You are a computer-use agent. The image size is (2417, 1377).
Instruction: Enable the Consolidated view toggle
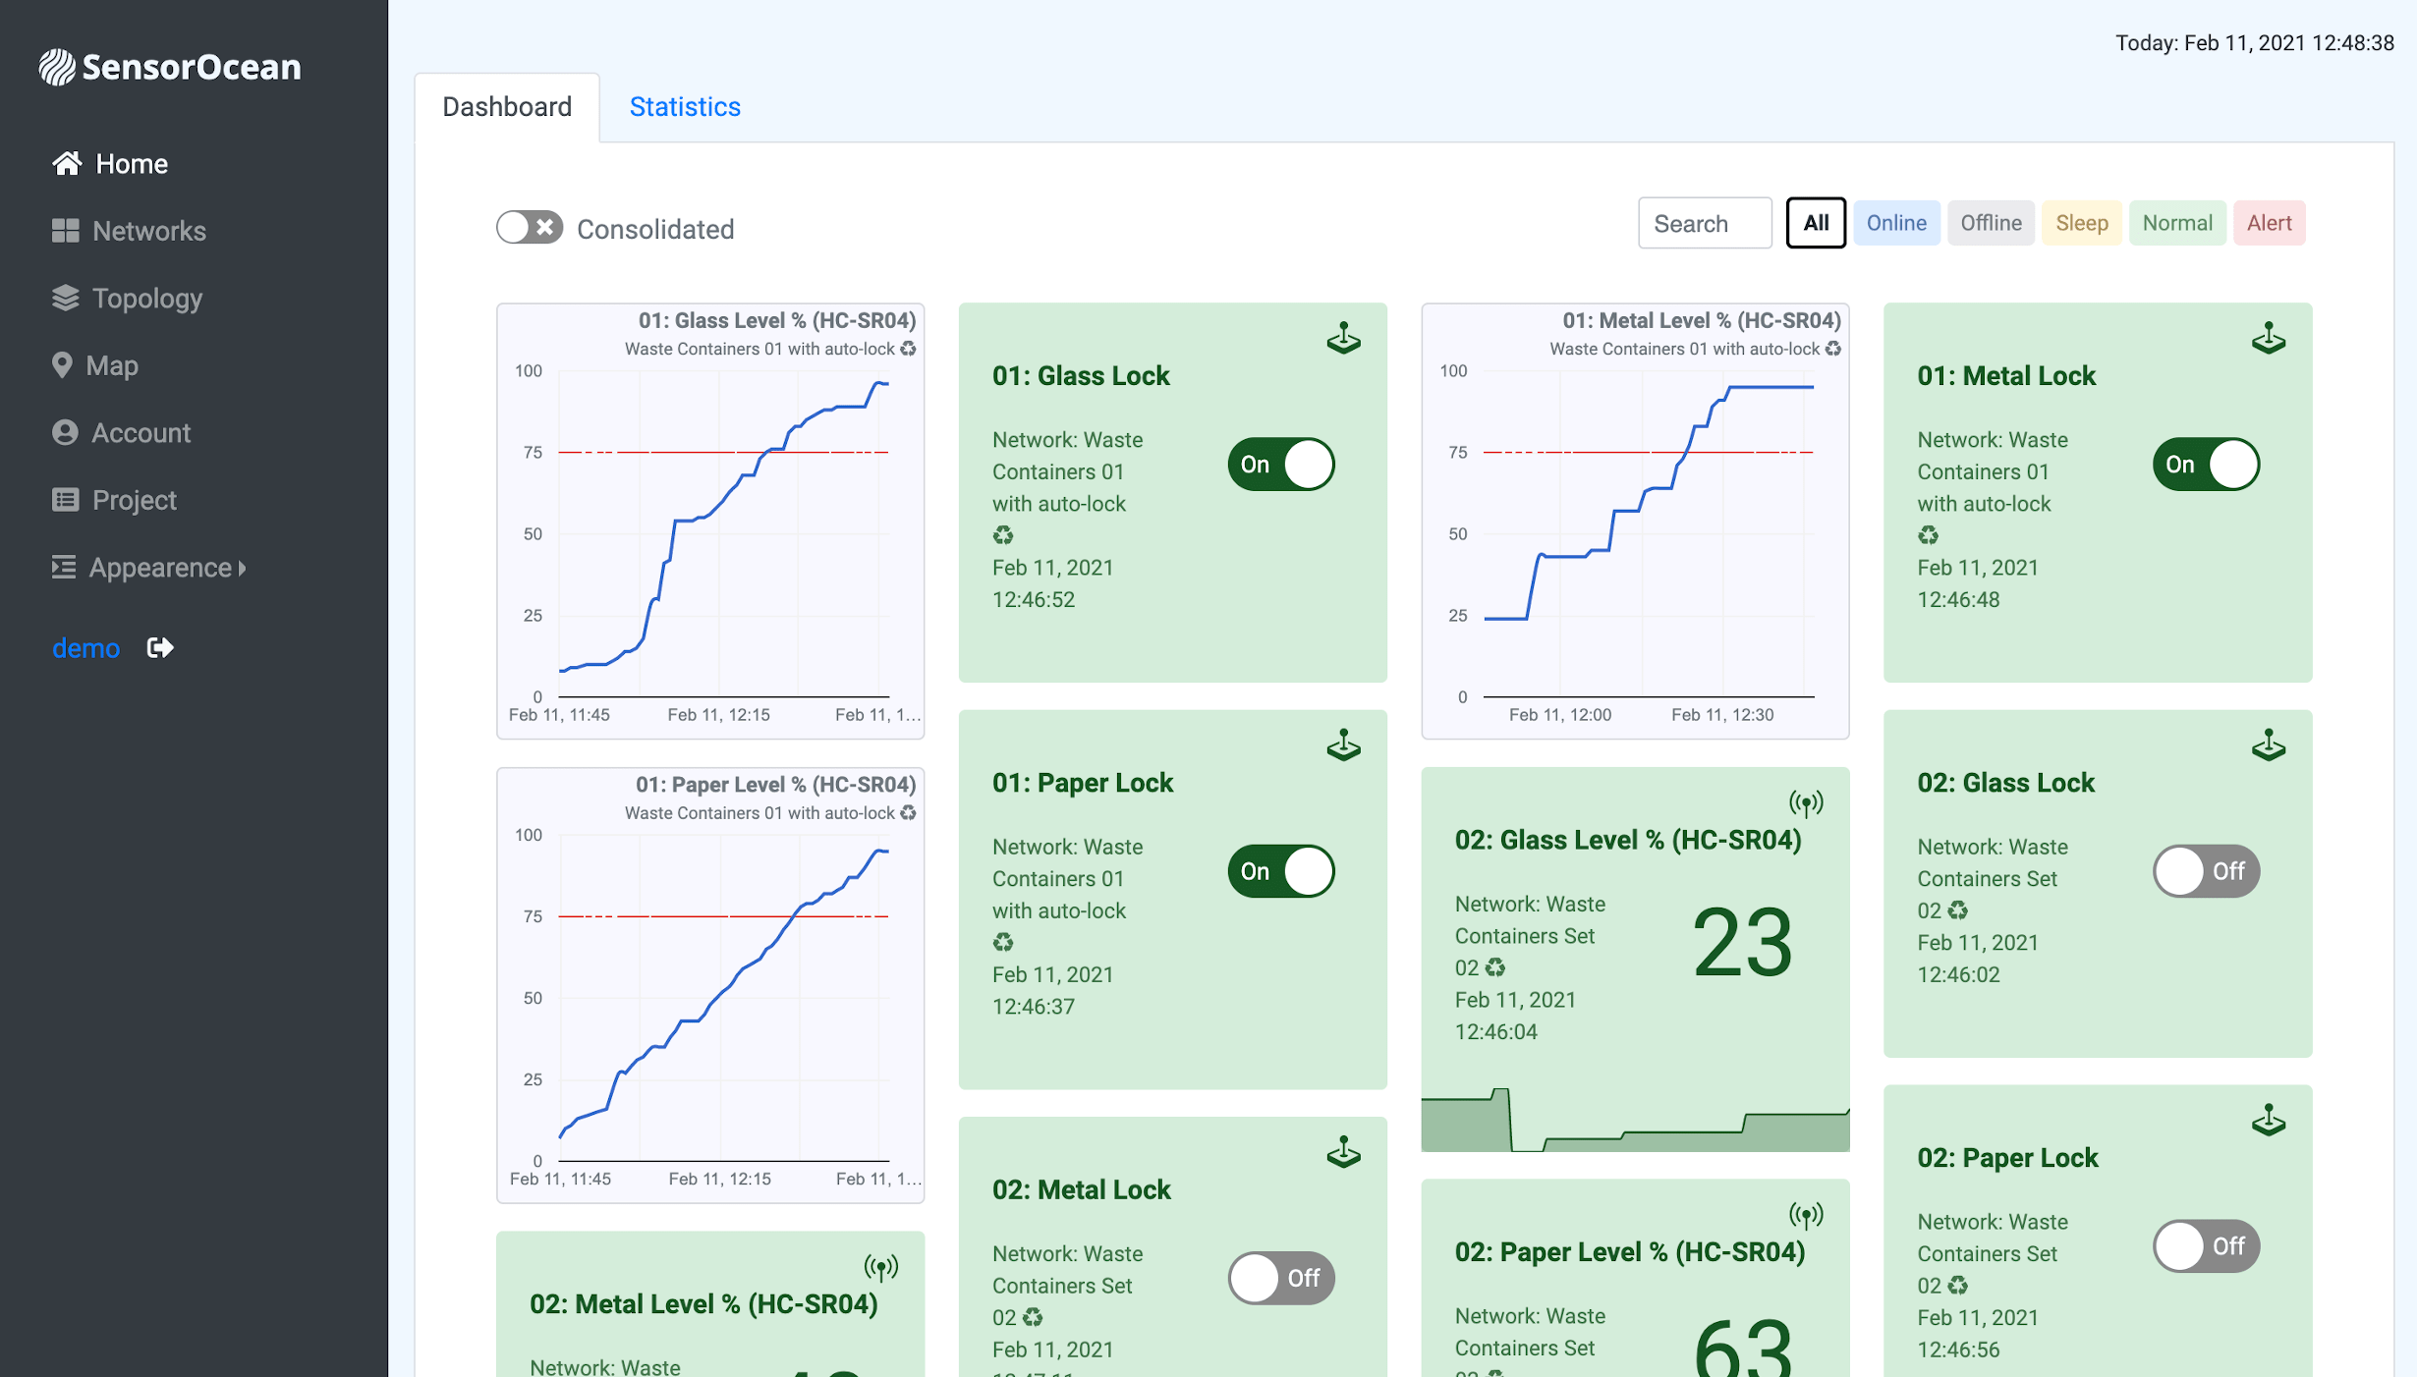(x=529, y=228)
